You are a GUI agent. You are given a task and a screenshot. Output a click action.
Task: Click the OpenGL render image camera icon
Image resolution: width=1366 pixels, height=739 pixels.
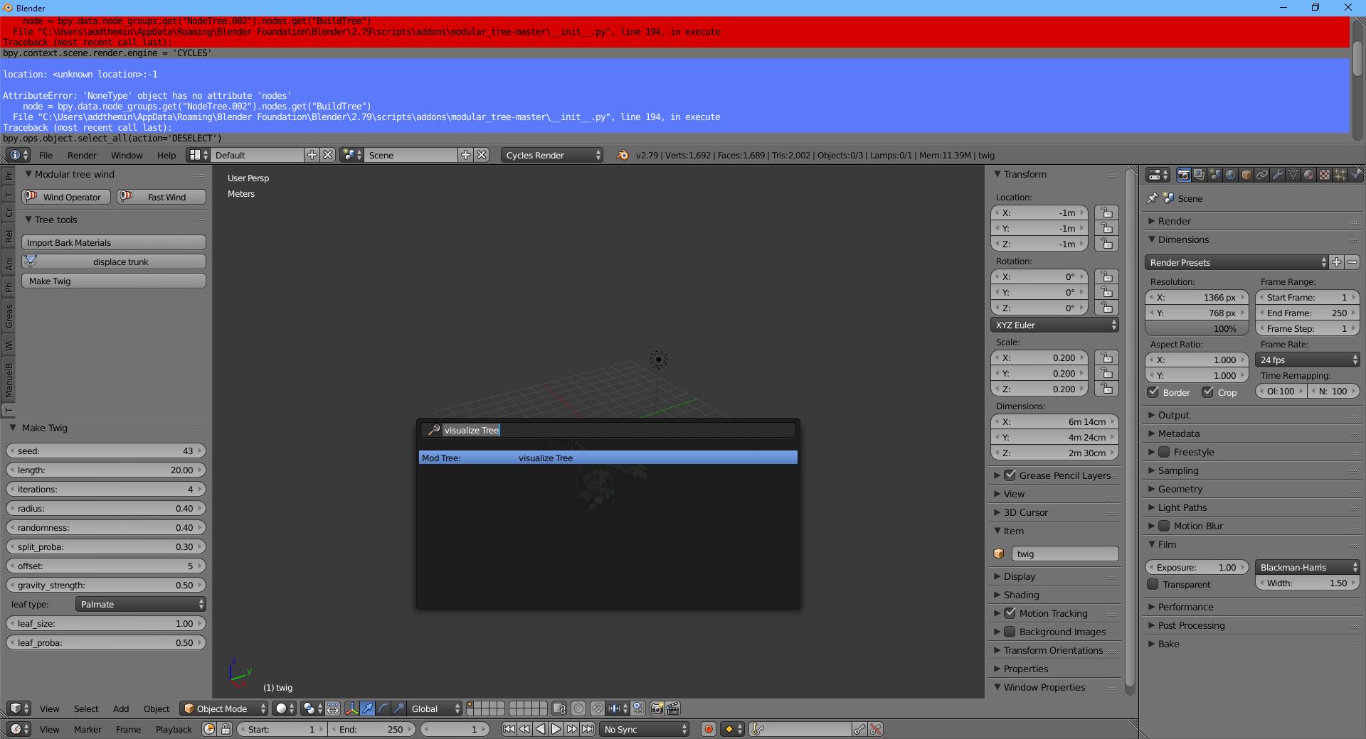point(657,708)
